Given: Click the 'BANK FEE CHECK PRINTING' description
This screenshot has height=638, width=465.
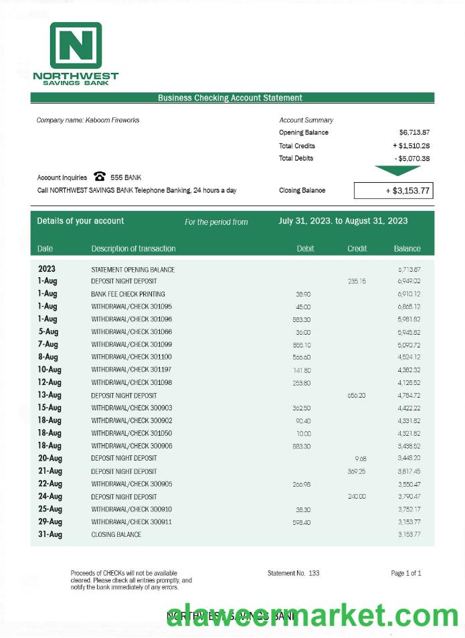Looking at the screenshot, I should coord(128,294).
